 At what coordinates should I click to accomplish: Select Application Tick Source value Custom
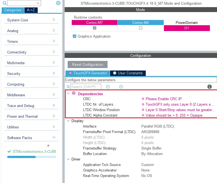(x=147, y=165)
